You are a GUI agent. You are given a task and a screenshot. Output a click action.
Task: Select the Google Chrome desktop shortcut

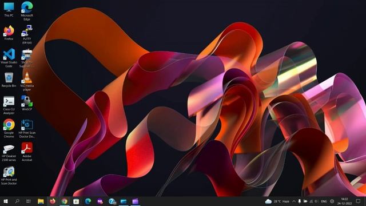(9, 128)
